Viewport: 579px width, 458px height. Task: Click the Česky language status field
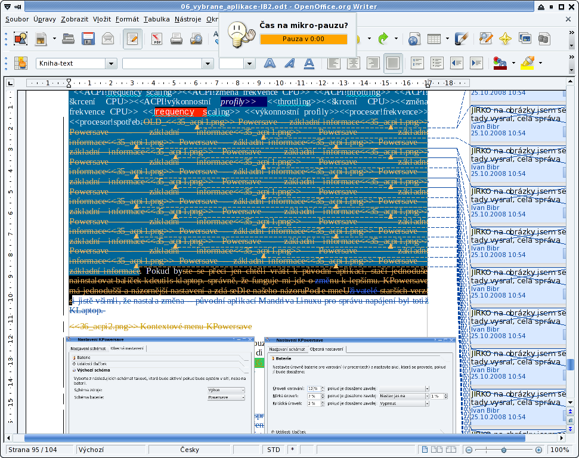coord(190,450)
